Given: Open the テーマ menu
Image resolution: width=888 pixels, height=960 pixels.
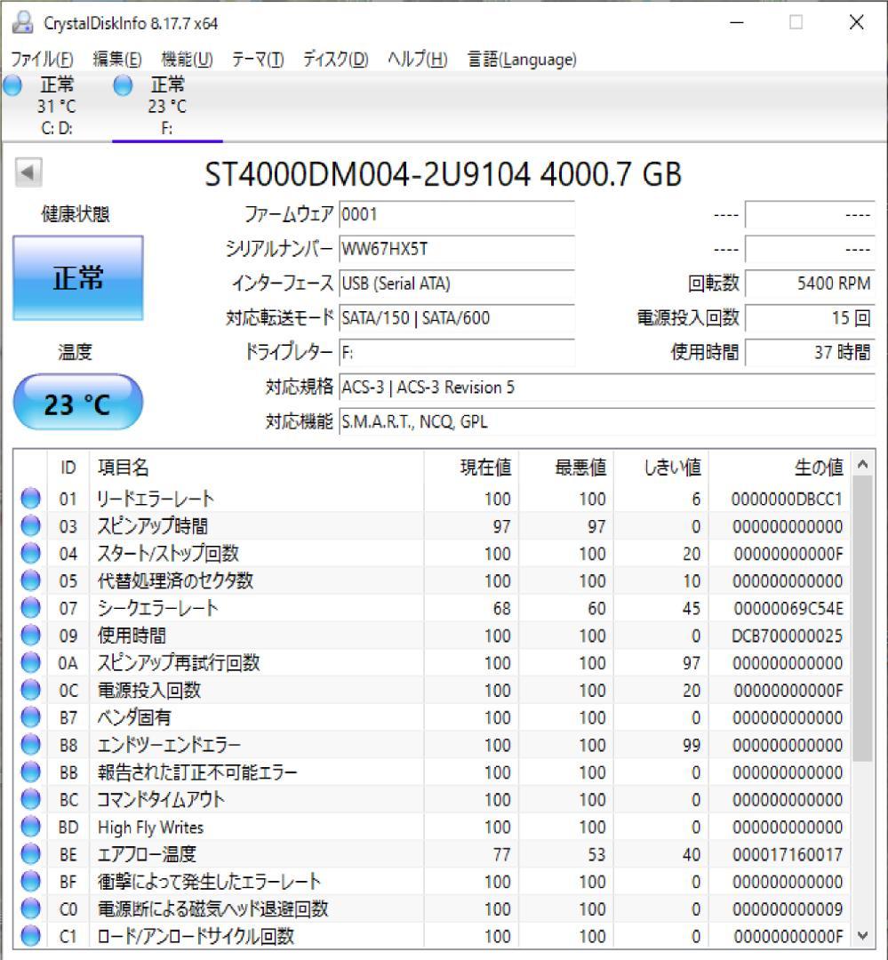Looking at the screenshot, I should coord(260,59).
